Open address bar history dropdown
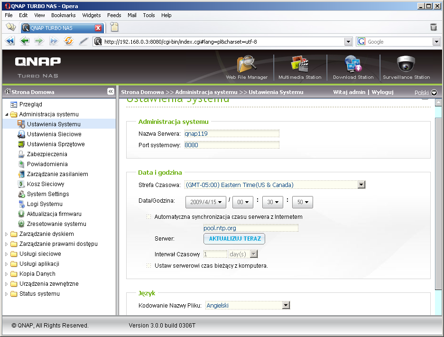This screenshot has height=337, width=444. (348, 42)
